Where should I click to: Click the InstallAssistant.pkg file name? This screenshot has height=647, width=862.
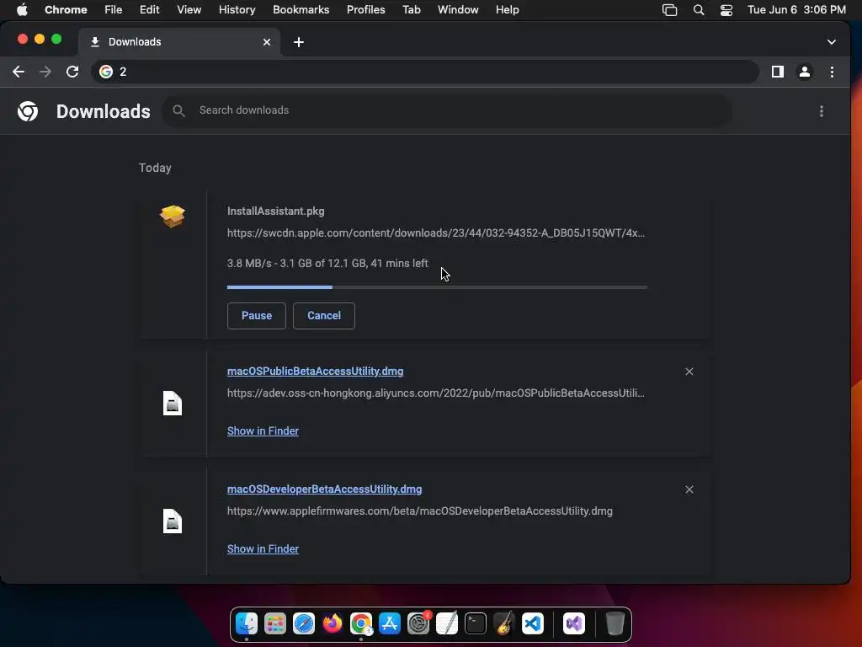(275, 211)
